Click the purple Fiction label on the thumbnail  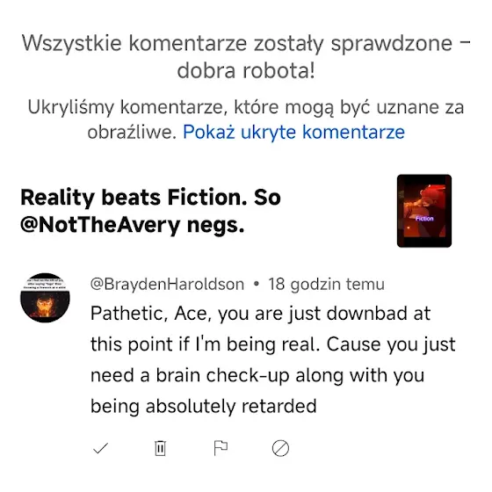[x=424, y=219]
